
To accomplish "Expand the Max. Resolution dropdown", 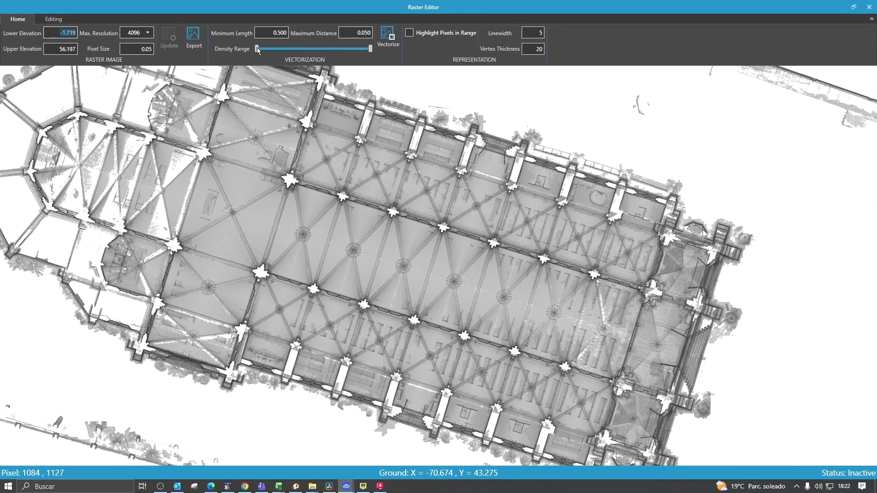I will click(x=148, y=33).
